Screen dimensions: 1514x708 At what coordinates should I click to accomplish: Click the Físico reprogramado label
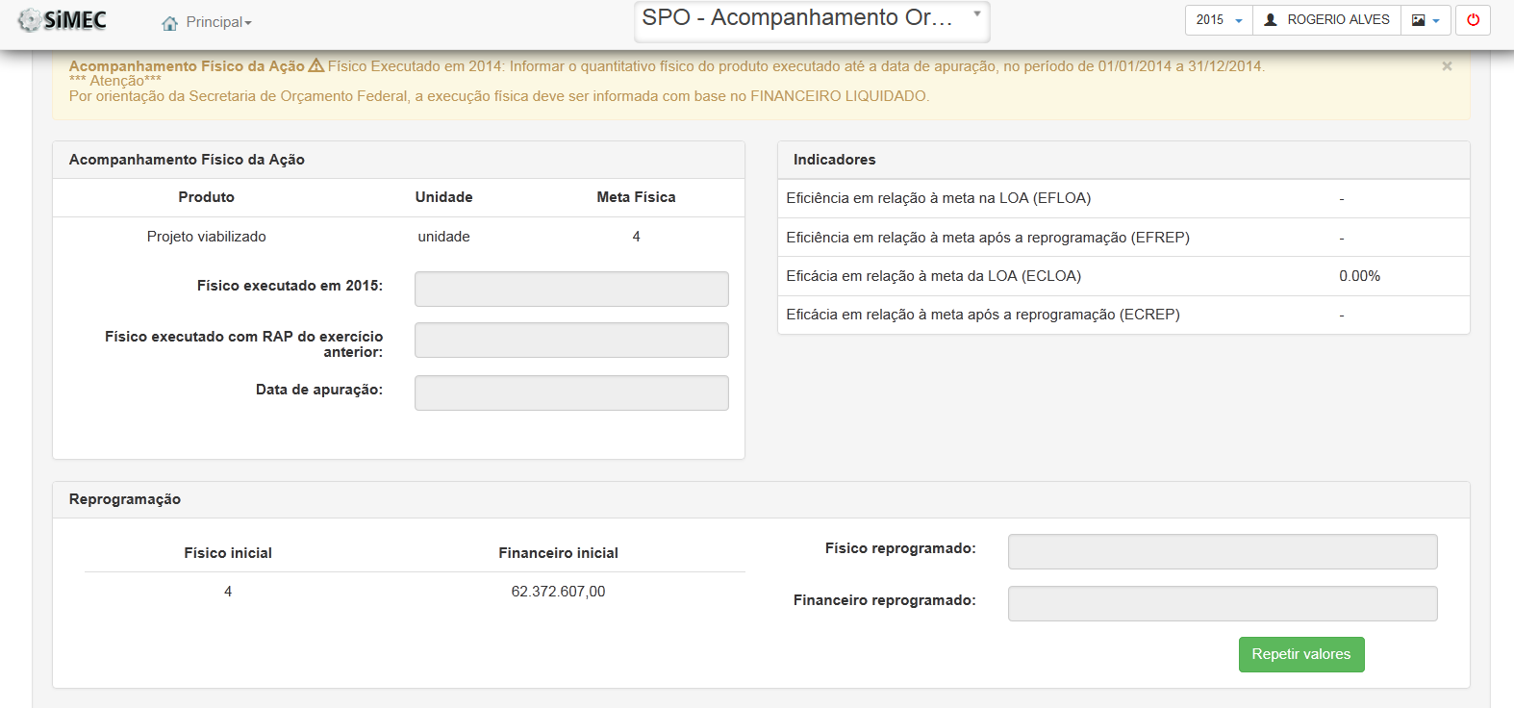coord(900,548)
